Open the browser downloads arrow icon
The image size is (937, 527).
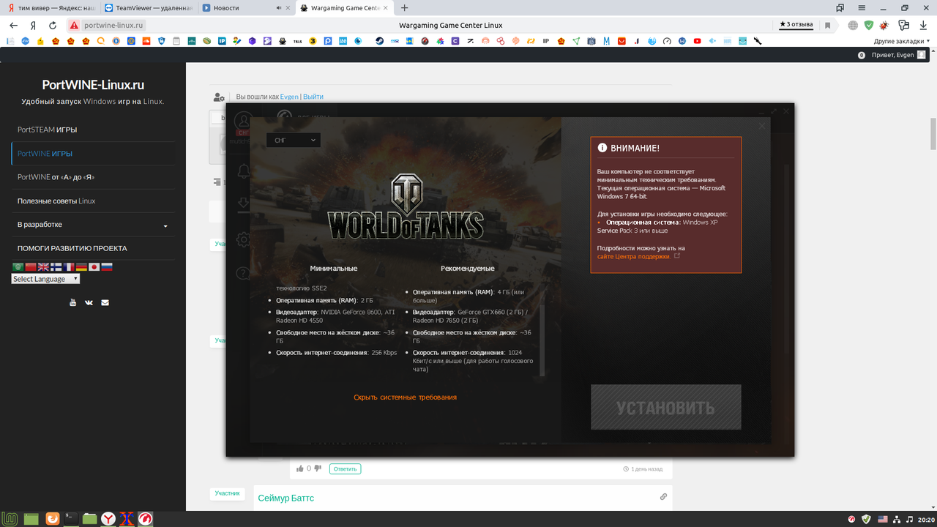[922, 25]
